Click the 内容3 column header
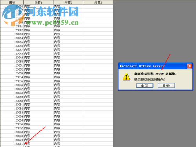Screen dimensions: 196x147 click(98, 2)
